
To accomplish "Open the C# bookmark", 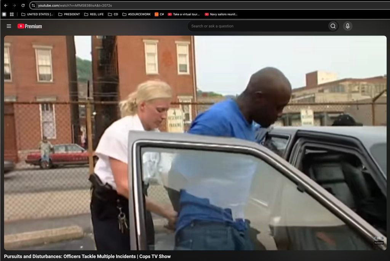I will pos(159,14).
